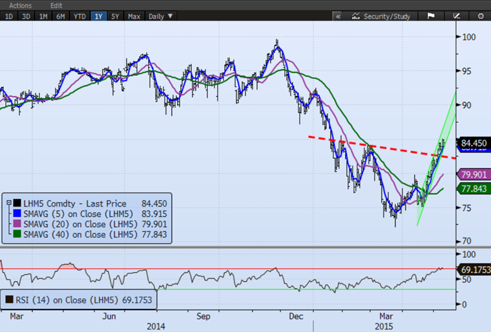Open the Actions menu
Image resolution: width=491 pixels, height=332 pixels.
tap(20, 5)
